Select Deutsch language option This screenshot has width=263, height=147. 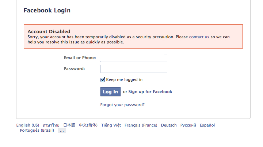[169, 125]
